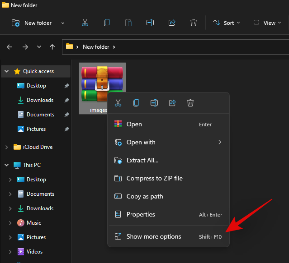Click the toolbar Share icon
The image size is (289, 263).
click(x=172, y=23)
